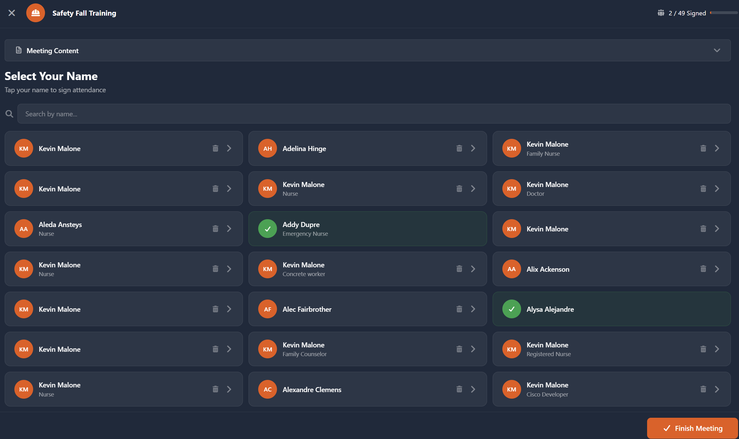
Task: Click the hard hat safety meeting icon
Action: coord(35,13)
